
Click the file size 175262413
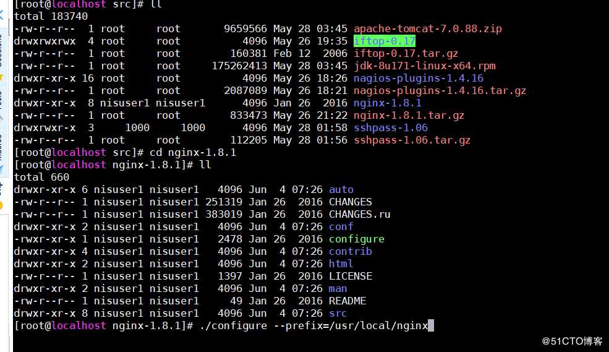click(239, 66)
